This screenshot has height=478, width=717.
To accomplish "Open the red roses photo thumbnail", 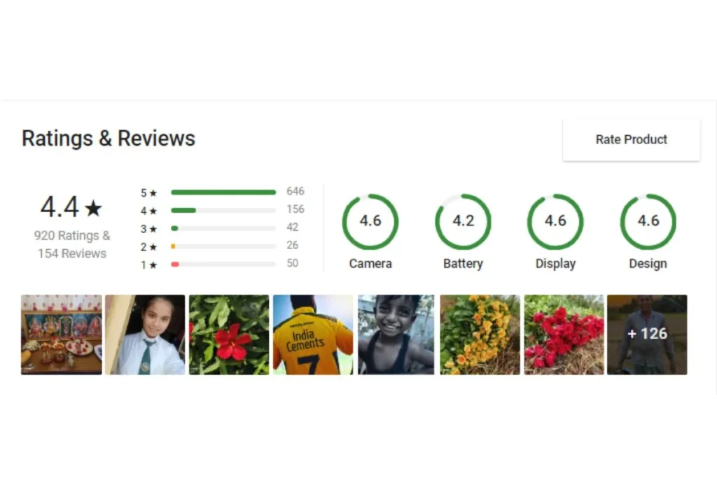I will pos(564,335).
